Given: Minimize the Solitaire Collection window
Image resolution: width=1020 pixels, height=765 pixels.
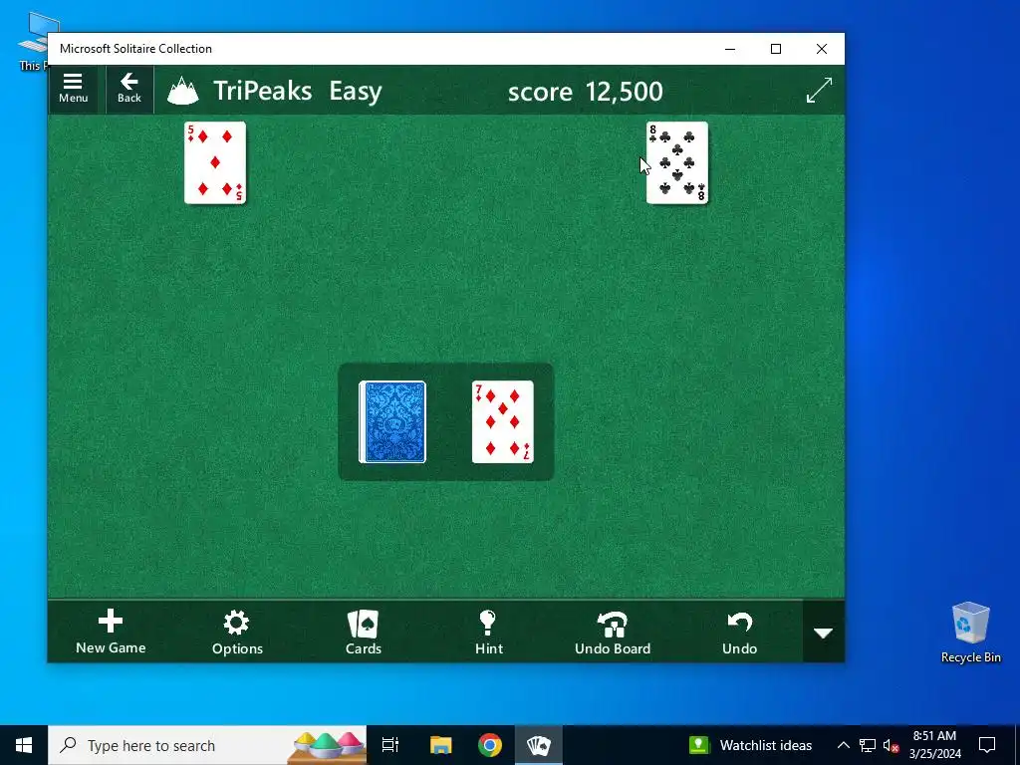Looking at the screenshot, I should [x=730, y=49].
